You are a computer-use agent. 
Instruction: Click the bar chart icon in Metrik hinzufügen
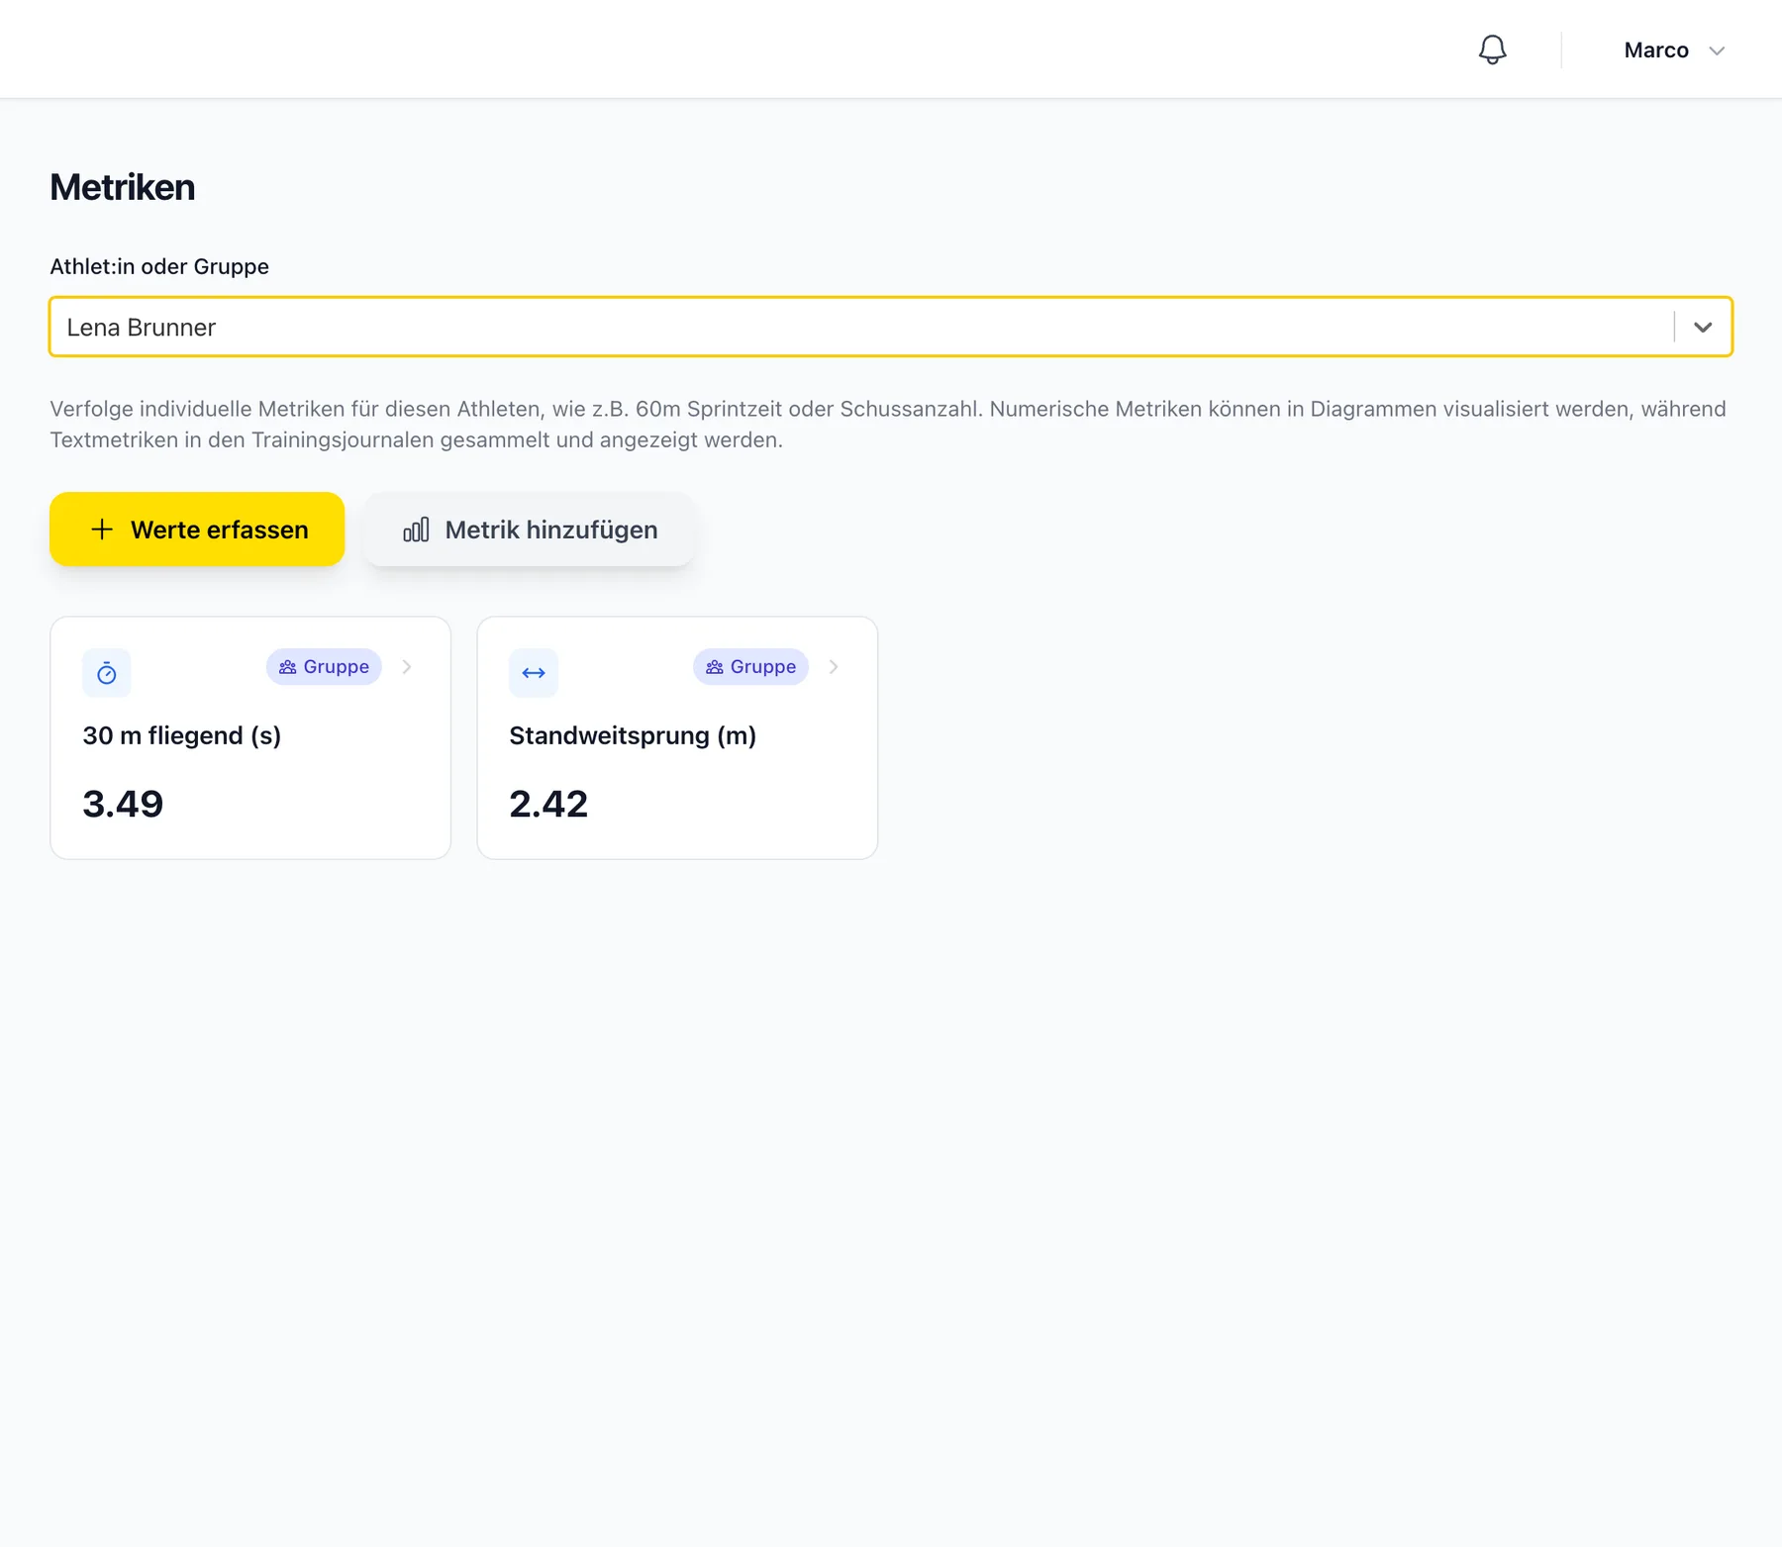[x=416, y=530]
